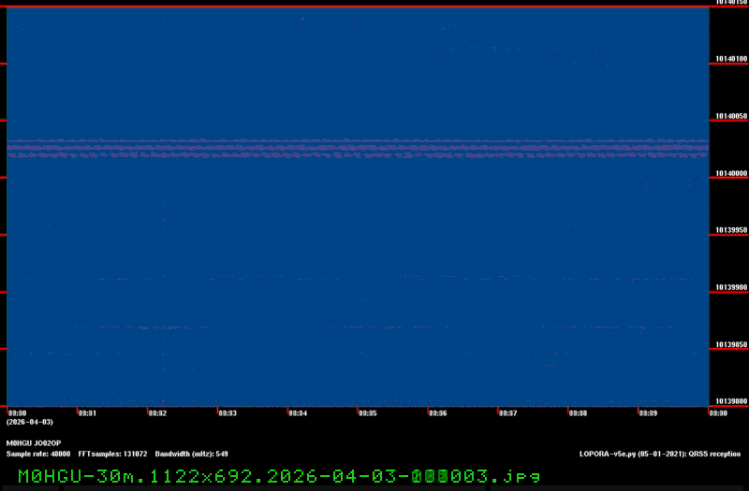This screenshot has height=491, width=749.
Task: Click the time tick label ending :09
Action: tap(648, 413)
